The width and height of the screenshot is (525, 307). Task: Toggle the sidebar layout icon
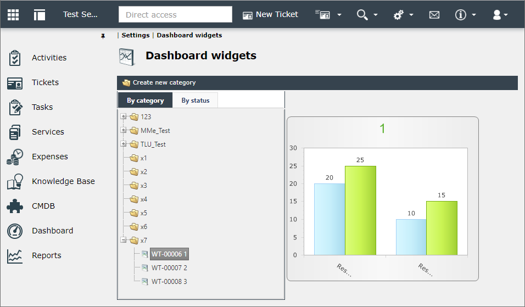[39, 15]
